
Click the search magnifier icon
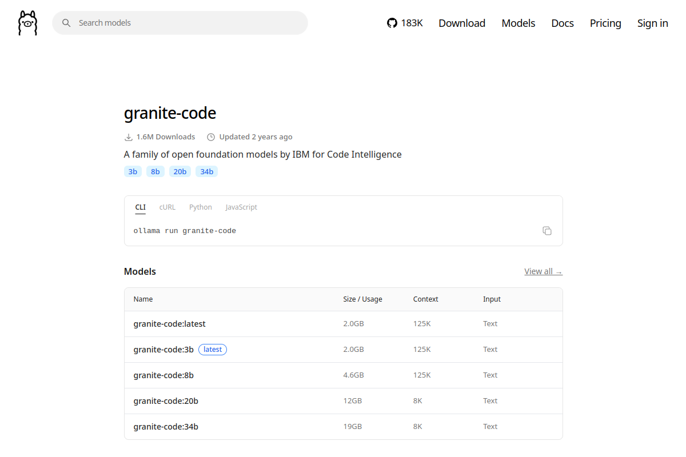(x=66, y=23)
